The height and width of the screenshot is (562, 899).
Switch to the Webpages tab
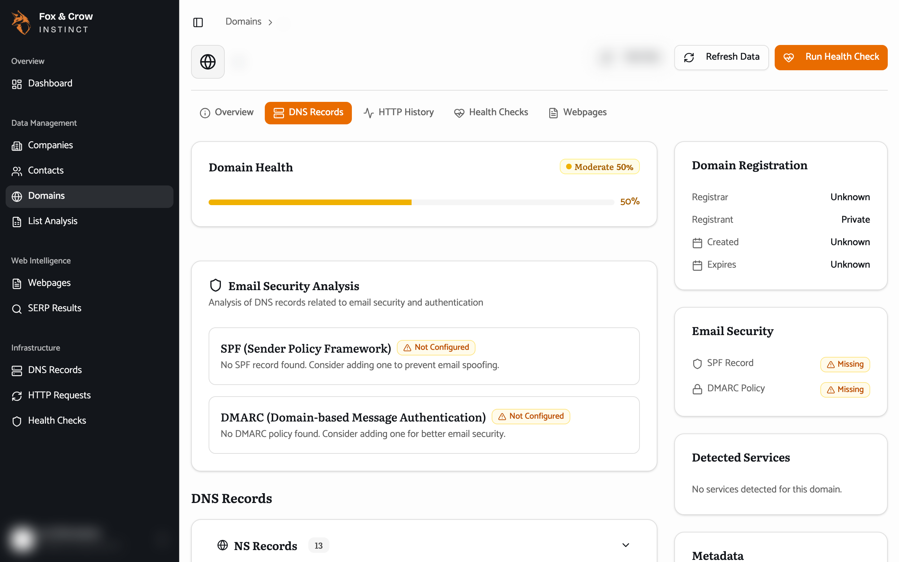[578, 112]
